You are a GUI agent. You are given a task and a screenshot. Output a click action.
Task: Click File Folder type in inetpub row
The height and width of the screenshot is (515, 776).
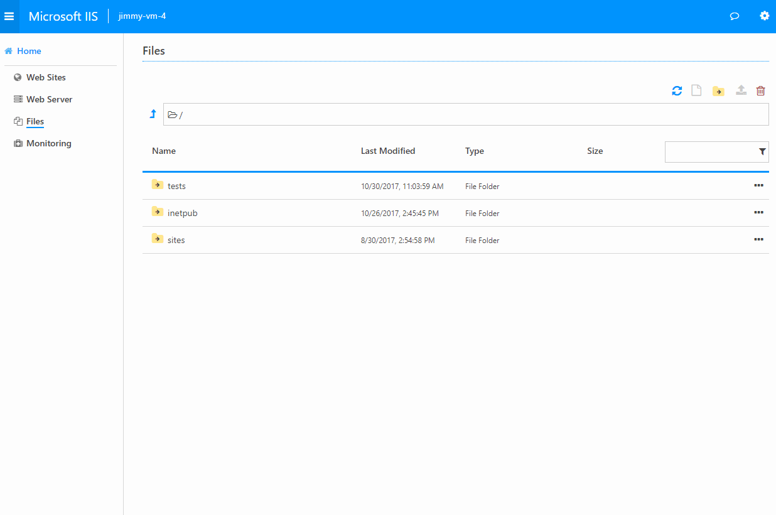pos(482,214)
